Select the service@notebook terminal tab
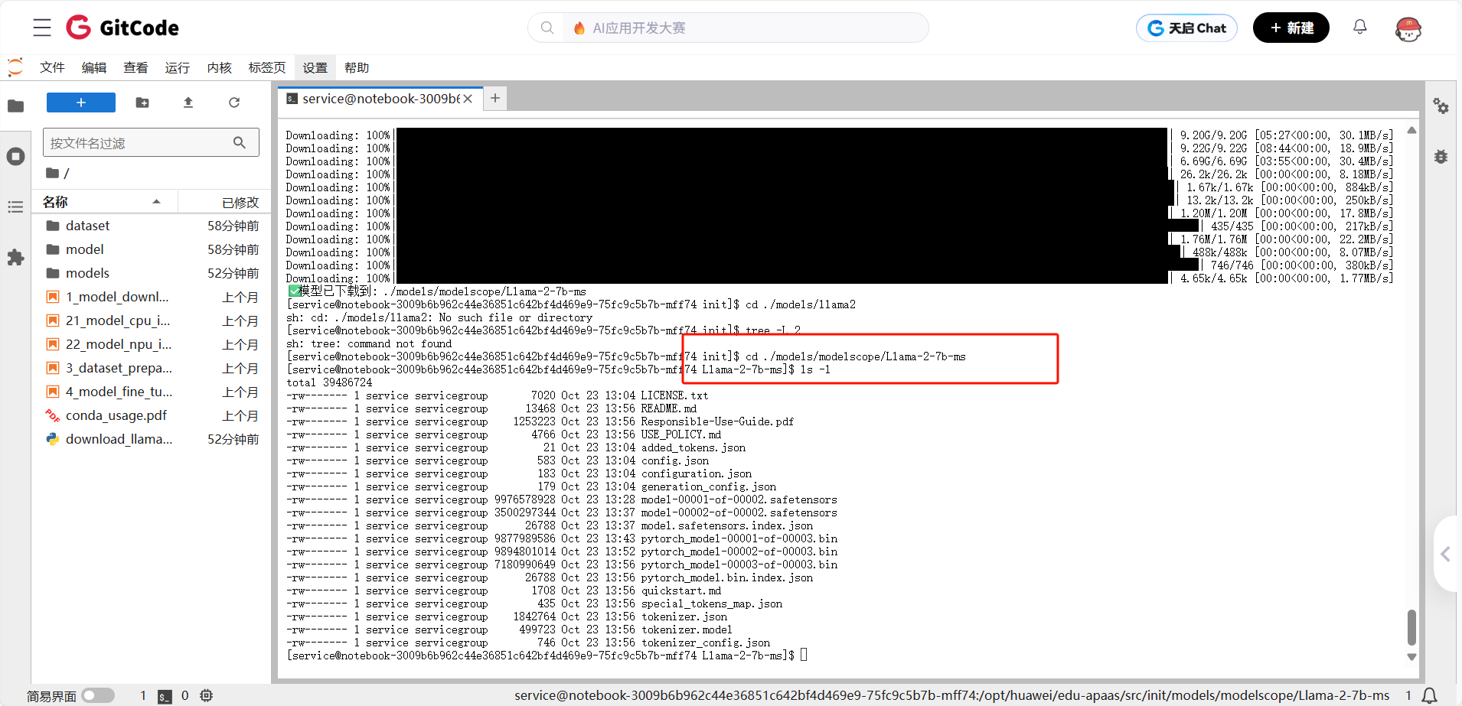Image resolution: width=1462 pixels, height=706 pixels. coord(380,99)
